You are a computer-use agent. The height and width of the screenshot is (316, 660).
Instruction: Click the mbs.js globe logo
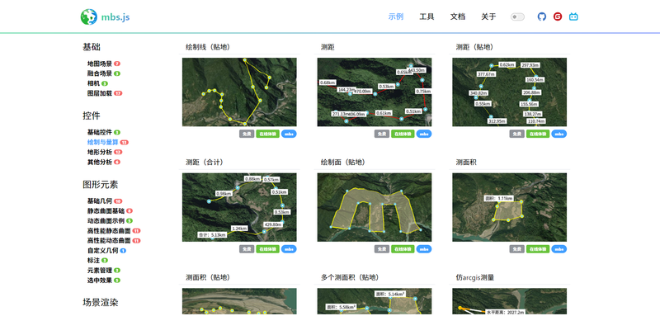point(88,17)
